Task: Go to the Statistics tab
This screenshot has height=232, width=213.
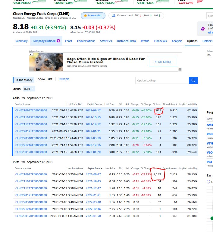Action: point(106,41)
